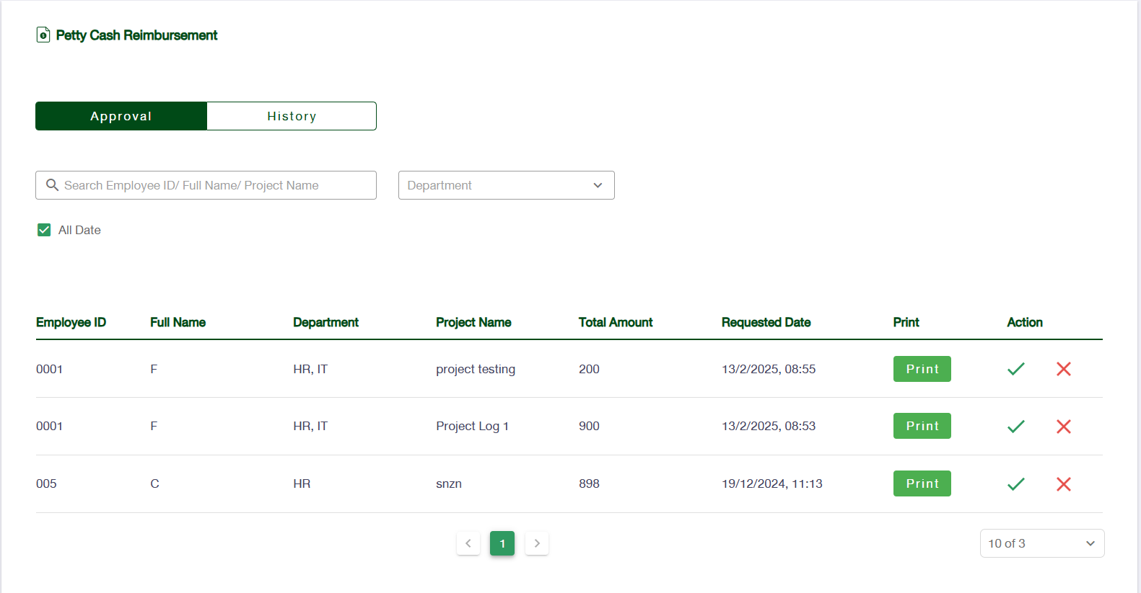Approve the Project Log 1 request checkmark
Image resolution: width=1141 pixels, height=593 pixels.
tap(1015, 427)
